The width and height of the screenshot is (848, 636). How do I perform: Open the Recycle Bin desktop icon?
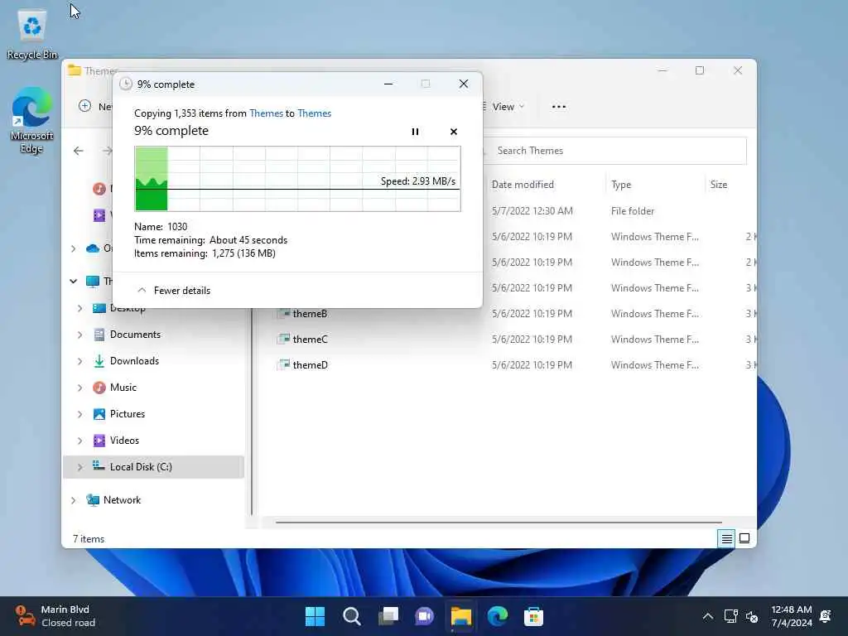pos(32,35)
